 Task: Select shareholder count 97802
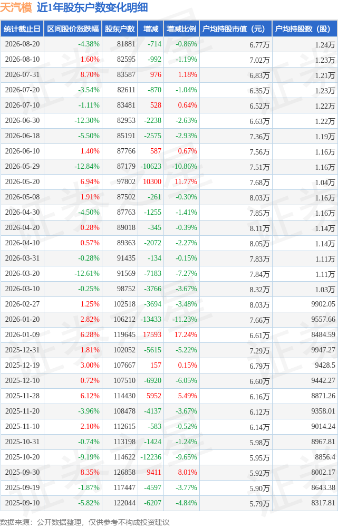(x=126, y=181)
